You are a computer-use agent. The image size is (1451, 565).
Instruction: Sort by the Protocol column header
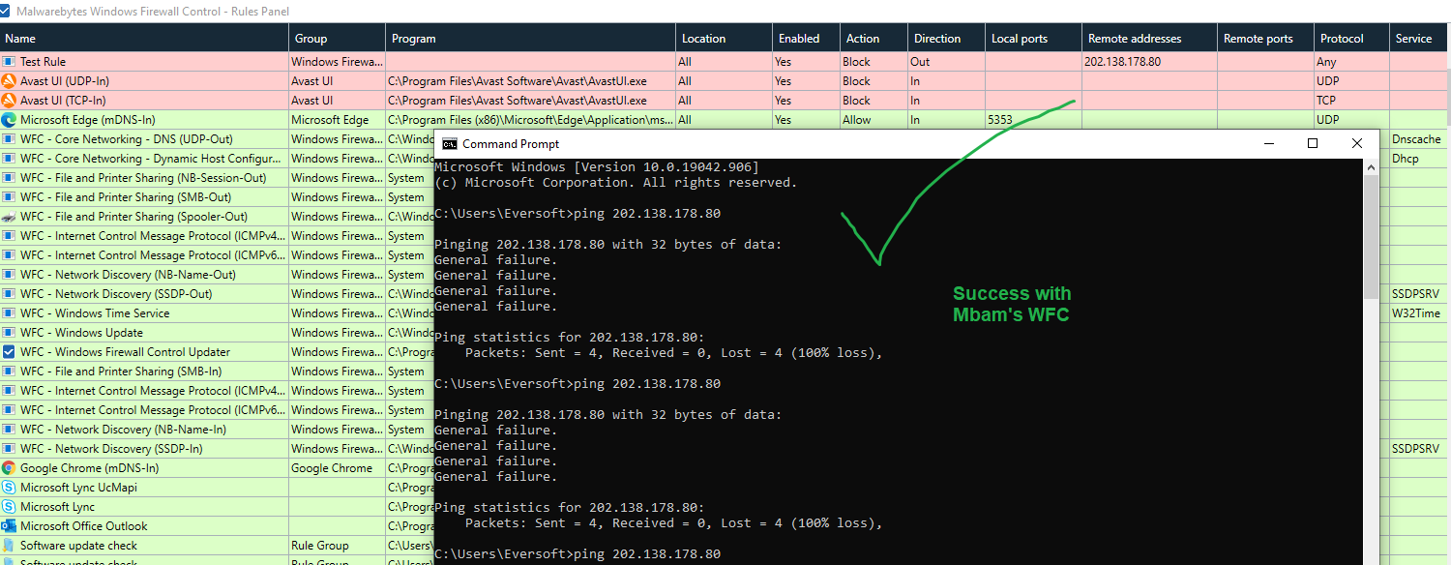pyautogui.click(x=1351, y=39)
